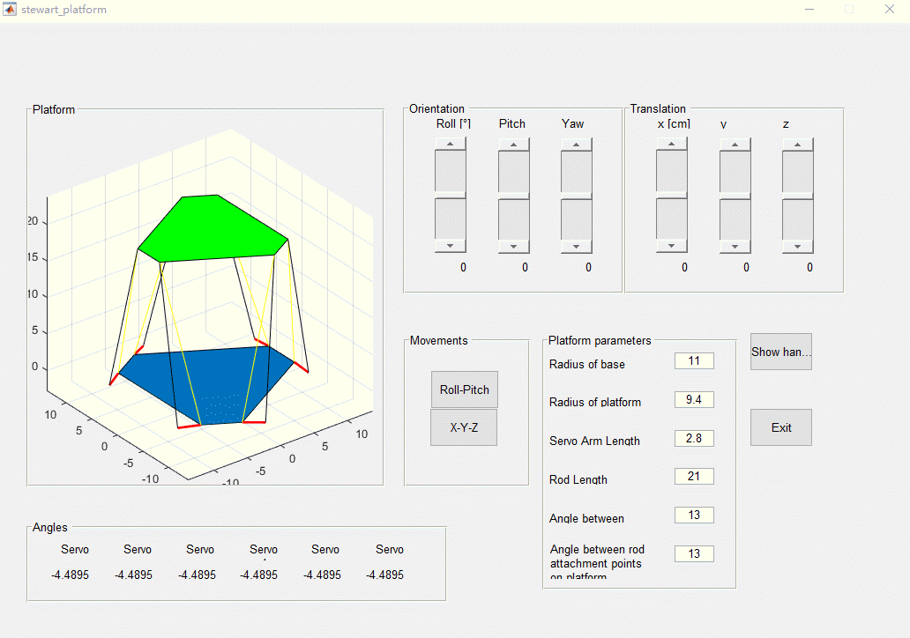Minimize the stewart_platform window
The width and height of the screenshot is (910, 638).
tap(809, 10)
